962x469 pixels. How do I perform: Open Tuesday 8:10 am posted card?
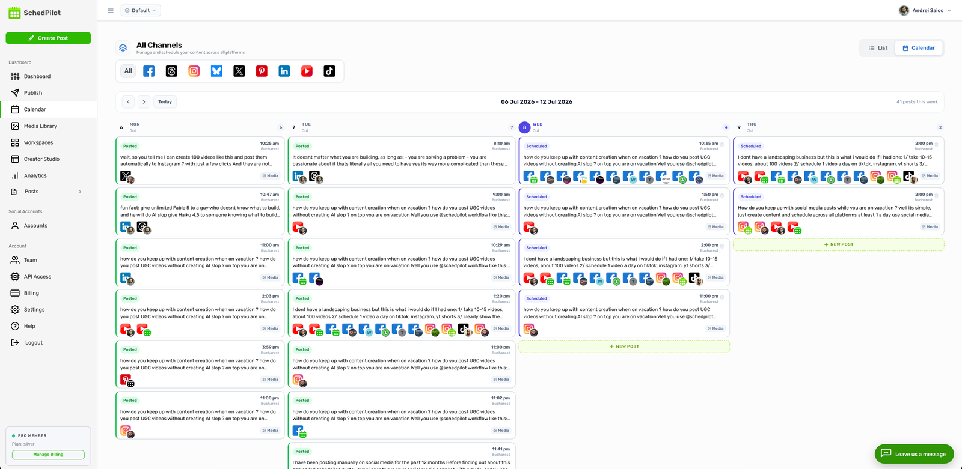(401, 160)
